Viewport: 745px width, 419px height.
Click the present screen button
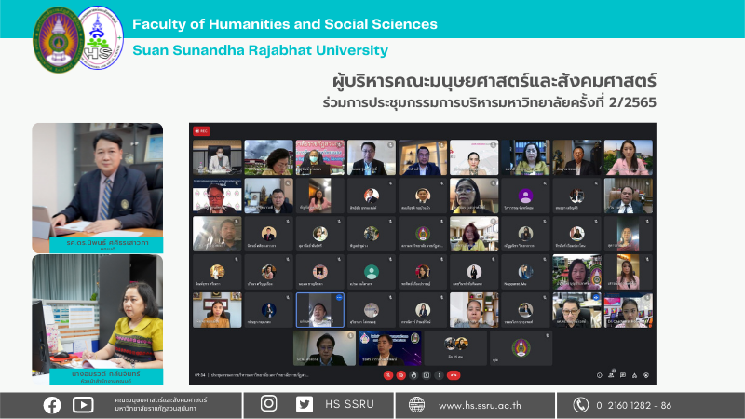click(427, 375)
